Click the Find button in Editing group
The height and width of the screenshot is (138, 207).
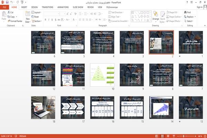187,12
